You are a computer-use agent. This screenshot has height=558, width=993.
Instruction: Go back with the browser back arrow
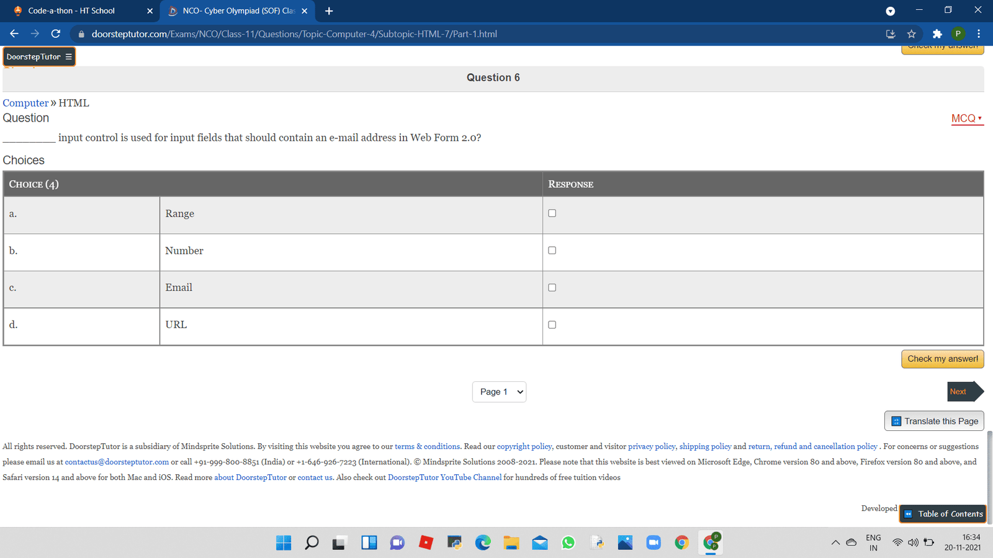[14, 34]
